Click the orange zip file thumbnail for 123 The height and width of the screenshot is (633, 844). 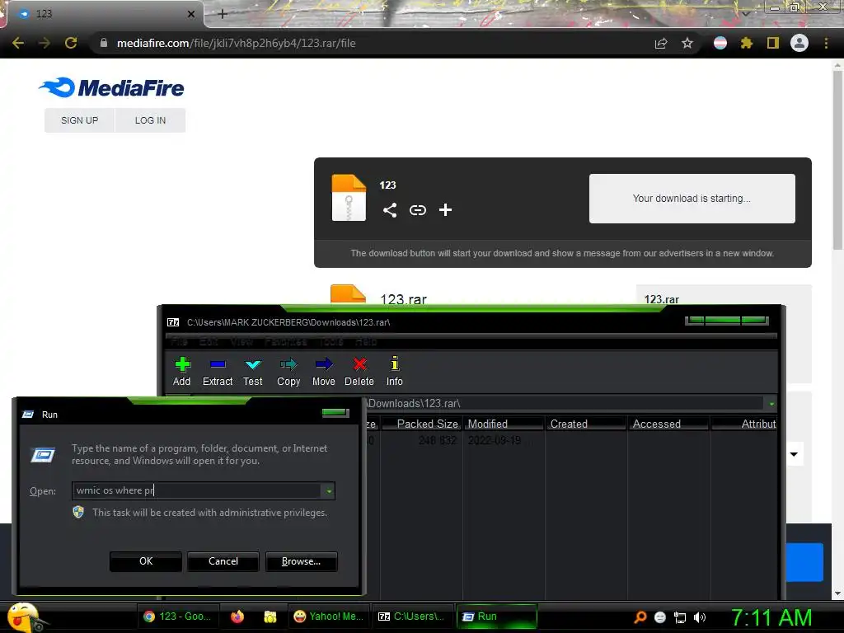click(349, 198)
